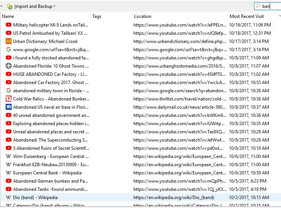This screenshot has height=208, width=281.
Task: Select 'Wim Duisenberg - European Central' entry
Action: click(x=51, y=156)
